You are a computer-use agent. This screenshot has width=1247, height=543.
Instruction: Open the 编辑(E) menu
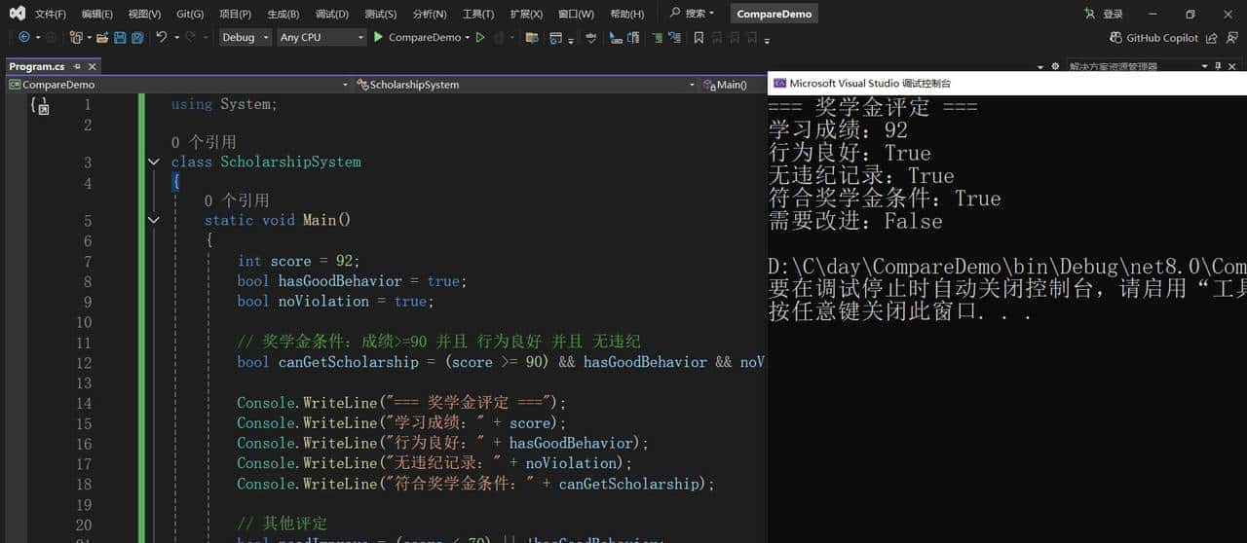(x=96, y=14)
